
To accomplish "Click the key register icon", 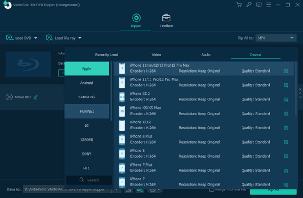I will [249, 4].
